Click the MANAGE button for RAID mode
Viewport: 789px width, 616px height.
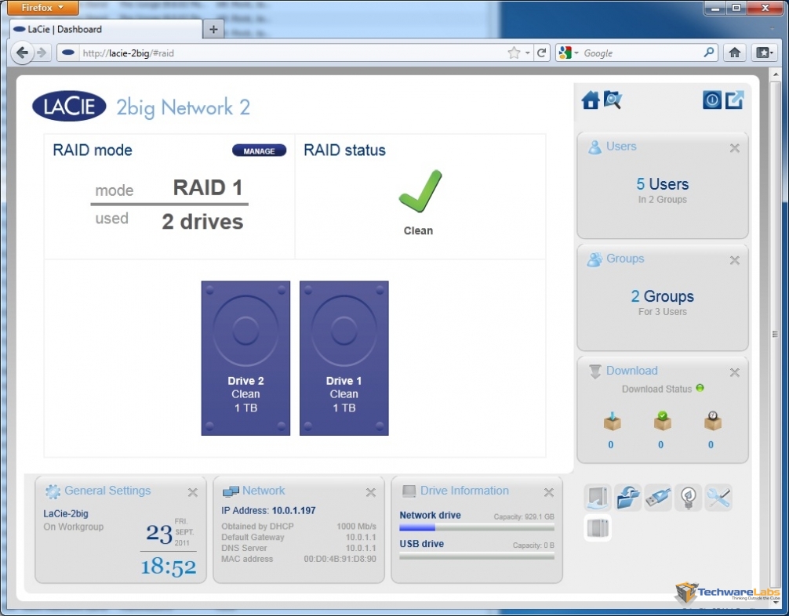coord(259,150)
